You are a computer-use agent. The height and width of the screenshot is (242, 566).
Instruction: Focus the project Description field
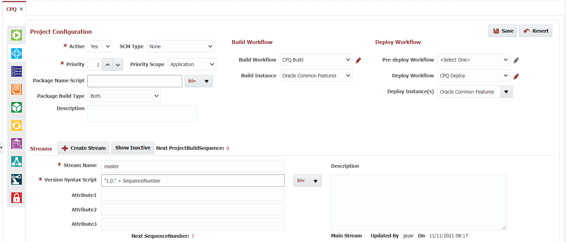click(142, 114)
